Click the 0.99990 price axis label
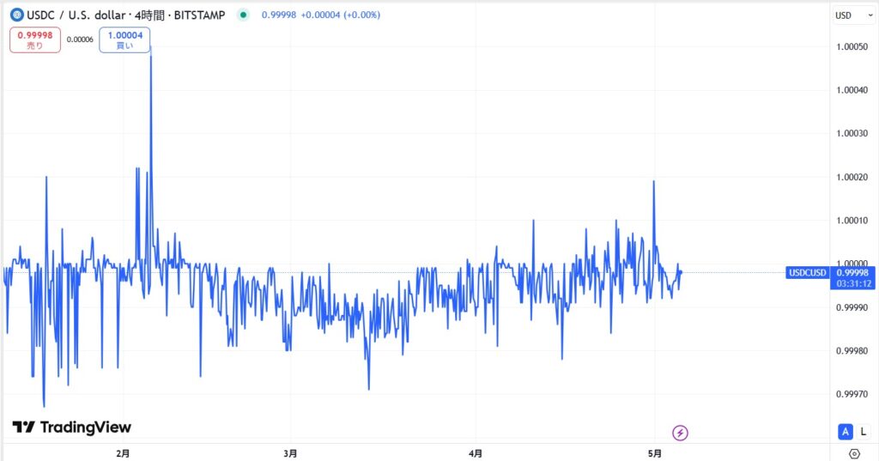Viewport: 879px width, 461px height. [x=852, y=307]
